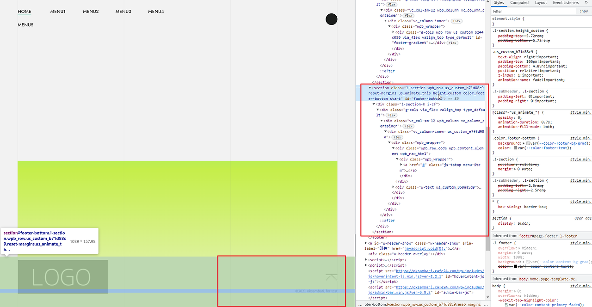
Task: Toggle flex badge beside footer-gradient div
Action: (x=452, y=43)
